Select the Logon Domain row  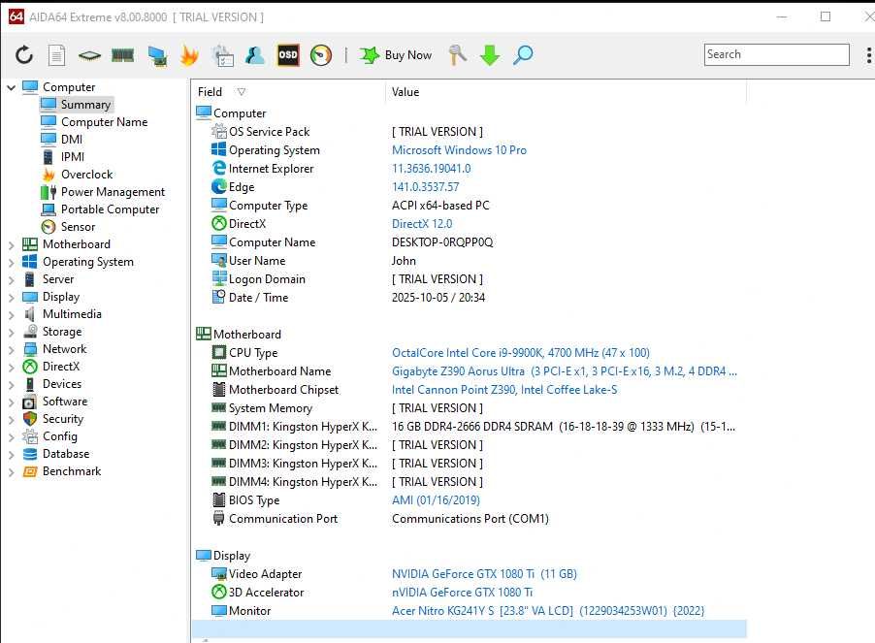click(469, 279)
